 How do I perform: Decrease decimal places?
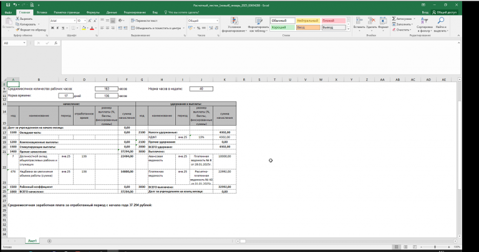tap(216, 28)
